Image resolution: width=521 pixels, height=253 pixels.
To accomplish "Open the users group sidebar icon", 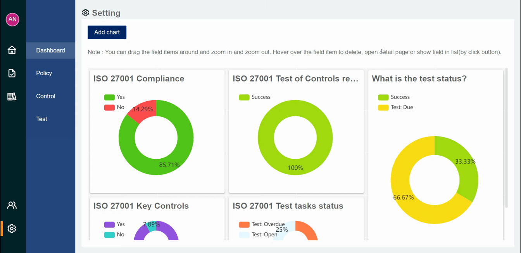I will point(12,205).
